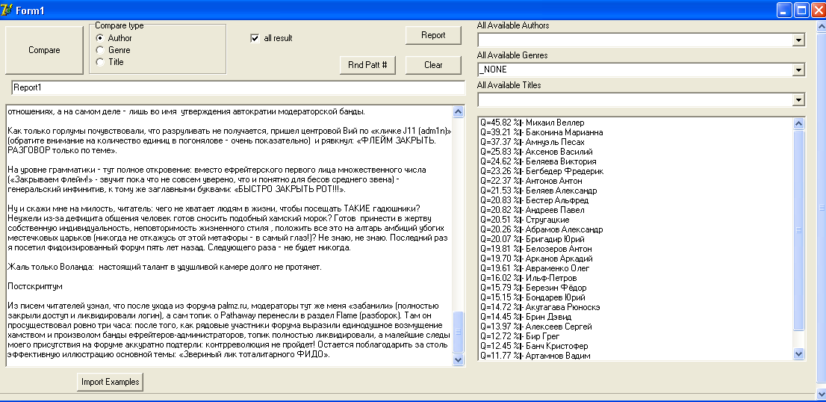Toggle the all result checkbox

[x=255, y=38]
